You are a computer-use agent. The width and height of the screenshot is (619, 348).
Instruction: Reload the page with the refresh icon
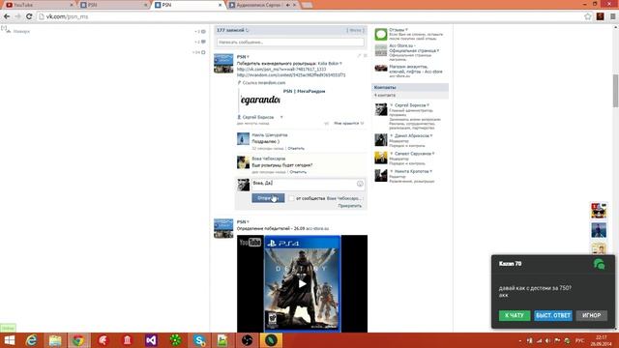pos(29,16)
